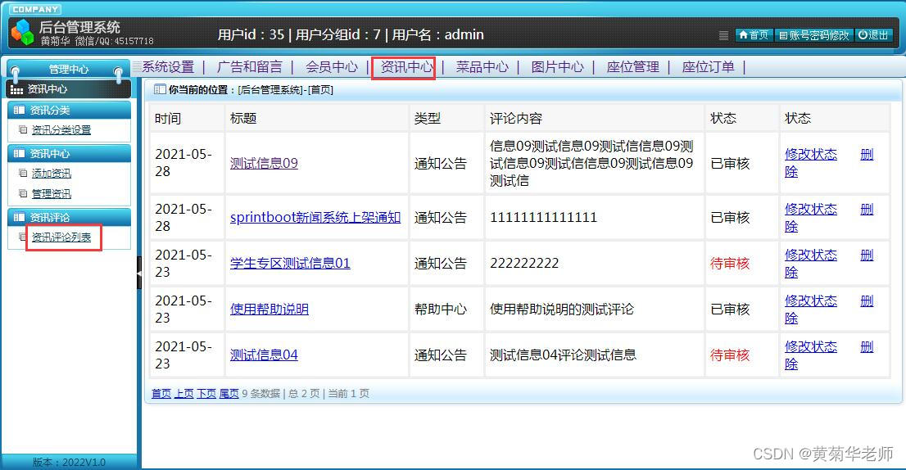This screenshot has width=906, height=470.
Task: Open 添加资讯 in sidebar
Action: pyautogui.click(x=52, y=174)
